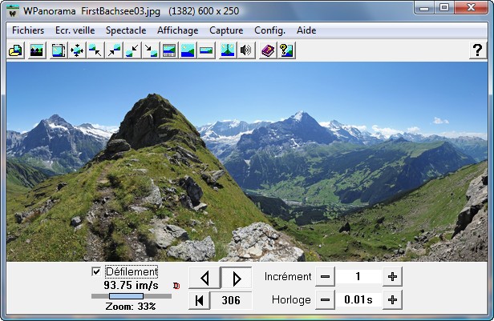Open the Capture menu
Screen dimensions: 494x321
[x=226, y=30]
